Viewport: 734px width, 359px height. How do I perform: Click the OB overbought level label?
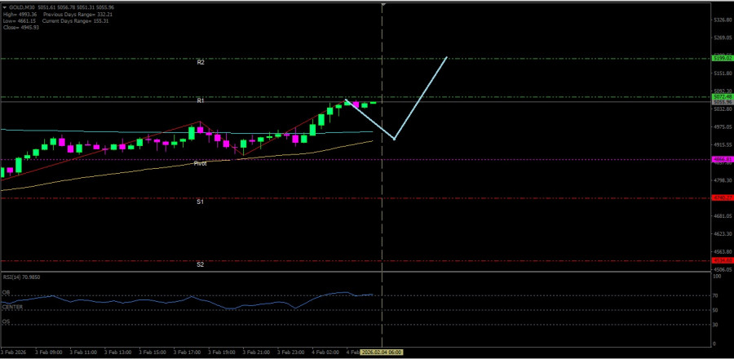[x=5, y=292]
